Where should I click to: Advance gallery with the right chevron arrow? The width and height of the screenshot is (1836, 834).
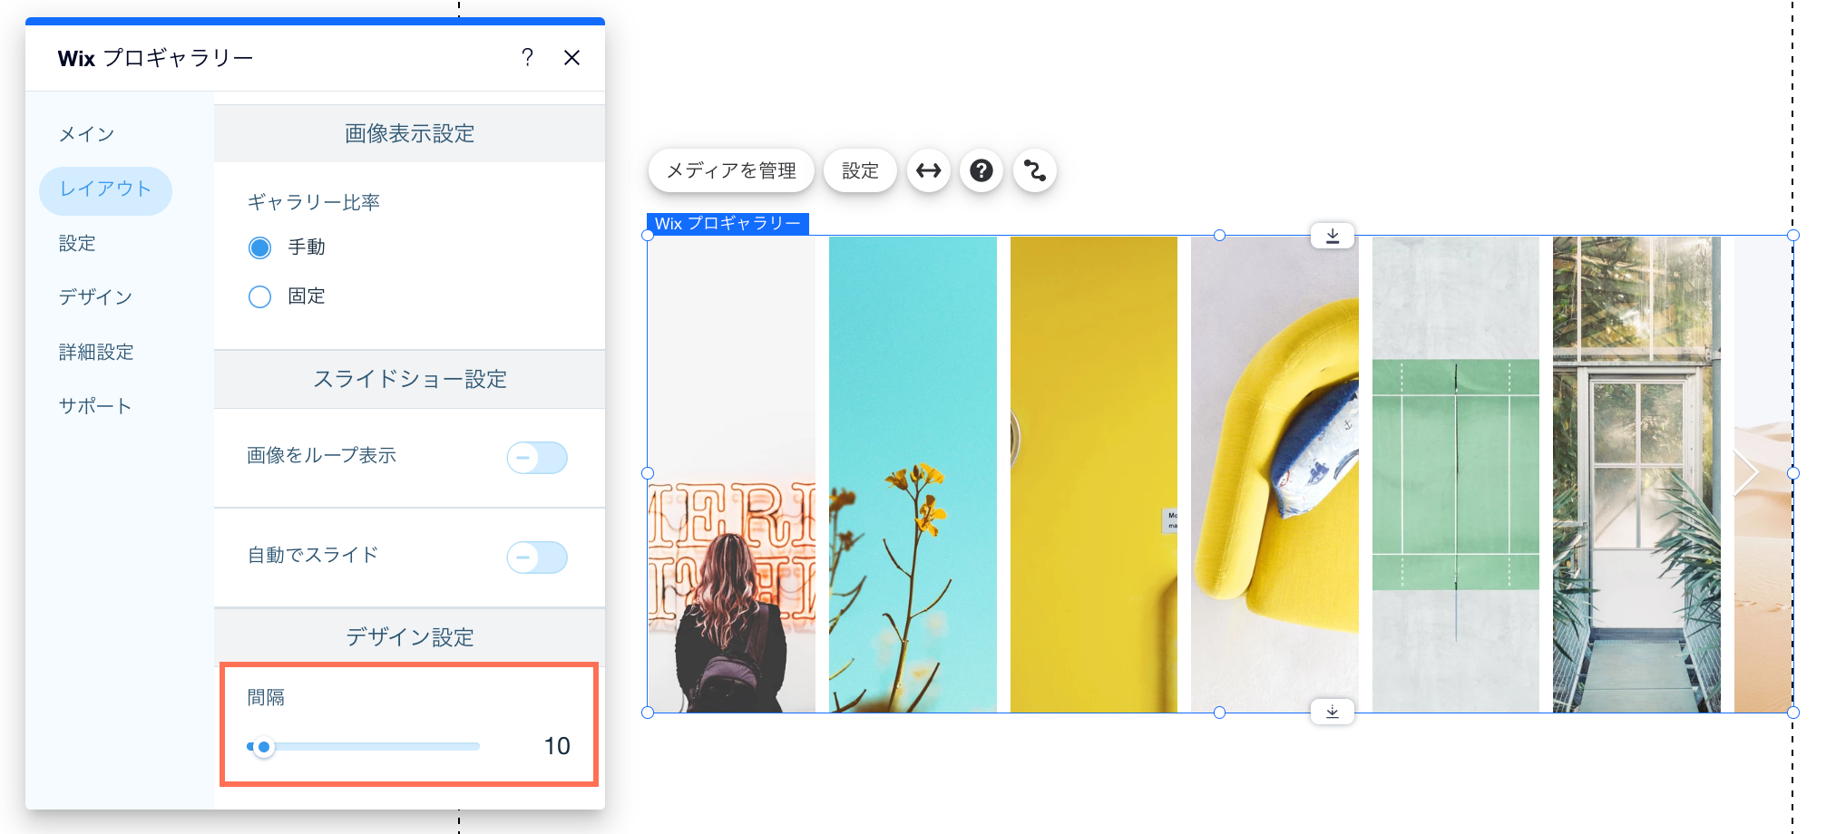click(1746, 473)
